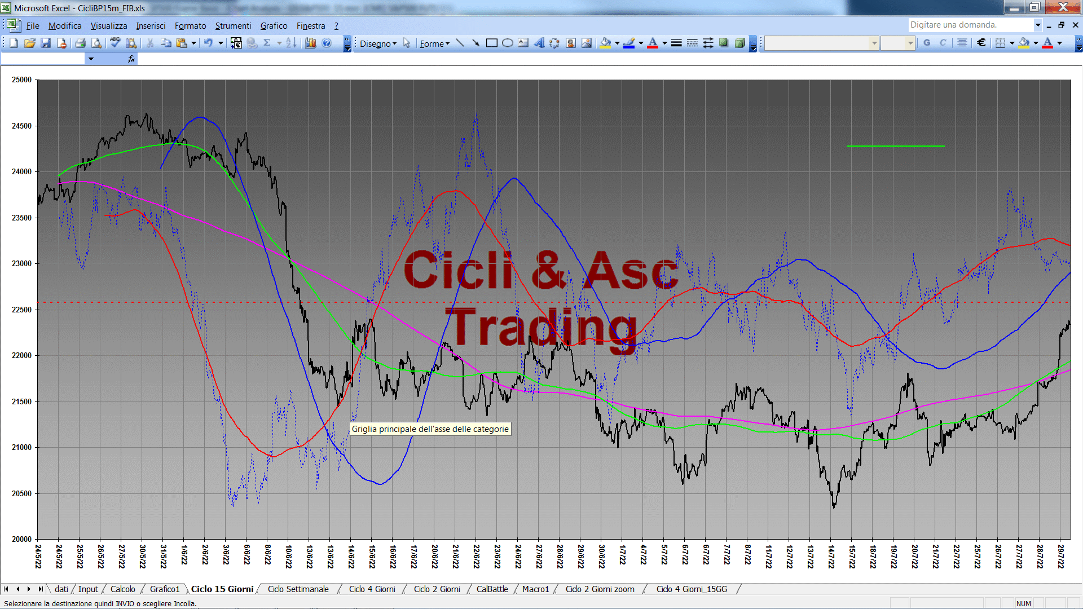The image size is (1083, 609).
Task: Open the Line Style options
Action: click(x=676, y=43)
